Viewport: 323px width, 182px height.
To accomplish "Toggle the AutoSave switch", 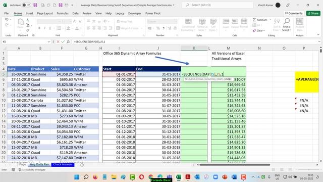I will click(x=26, y=5).
